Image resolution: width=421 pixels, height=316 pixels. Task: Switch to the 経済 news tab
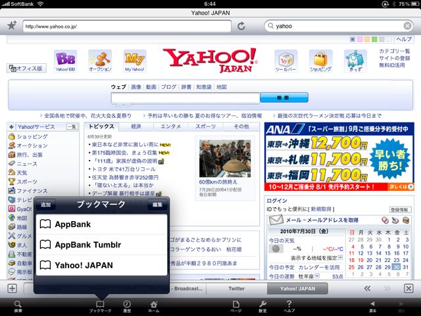136,126
